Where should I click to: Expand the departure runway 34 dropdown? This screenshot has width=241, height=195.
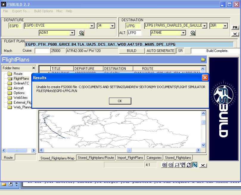coord(112,26)
